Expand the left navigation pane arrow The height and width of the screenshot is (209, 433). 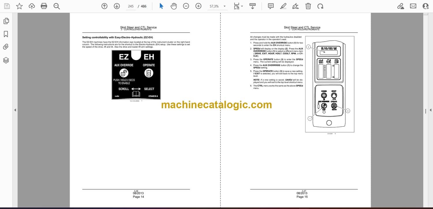click(15, 110)
